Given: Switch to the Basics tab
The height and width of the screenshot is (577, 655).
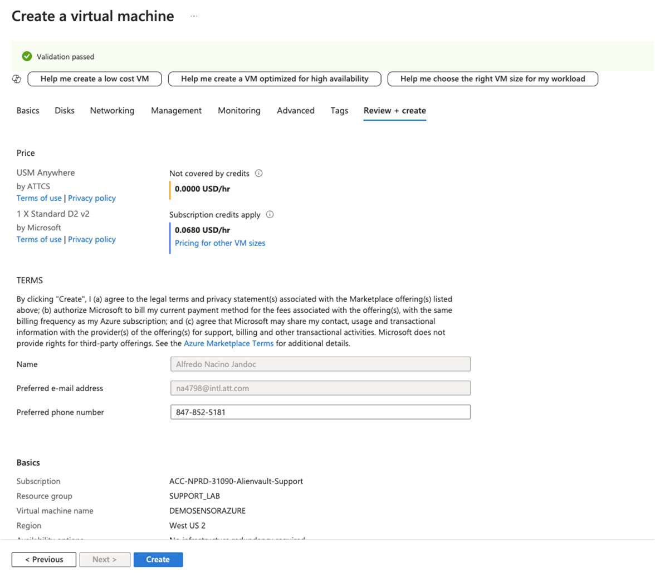Looking at the screenshot, I should click(x=27, y=110).
